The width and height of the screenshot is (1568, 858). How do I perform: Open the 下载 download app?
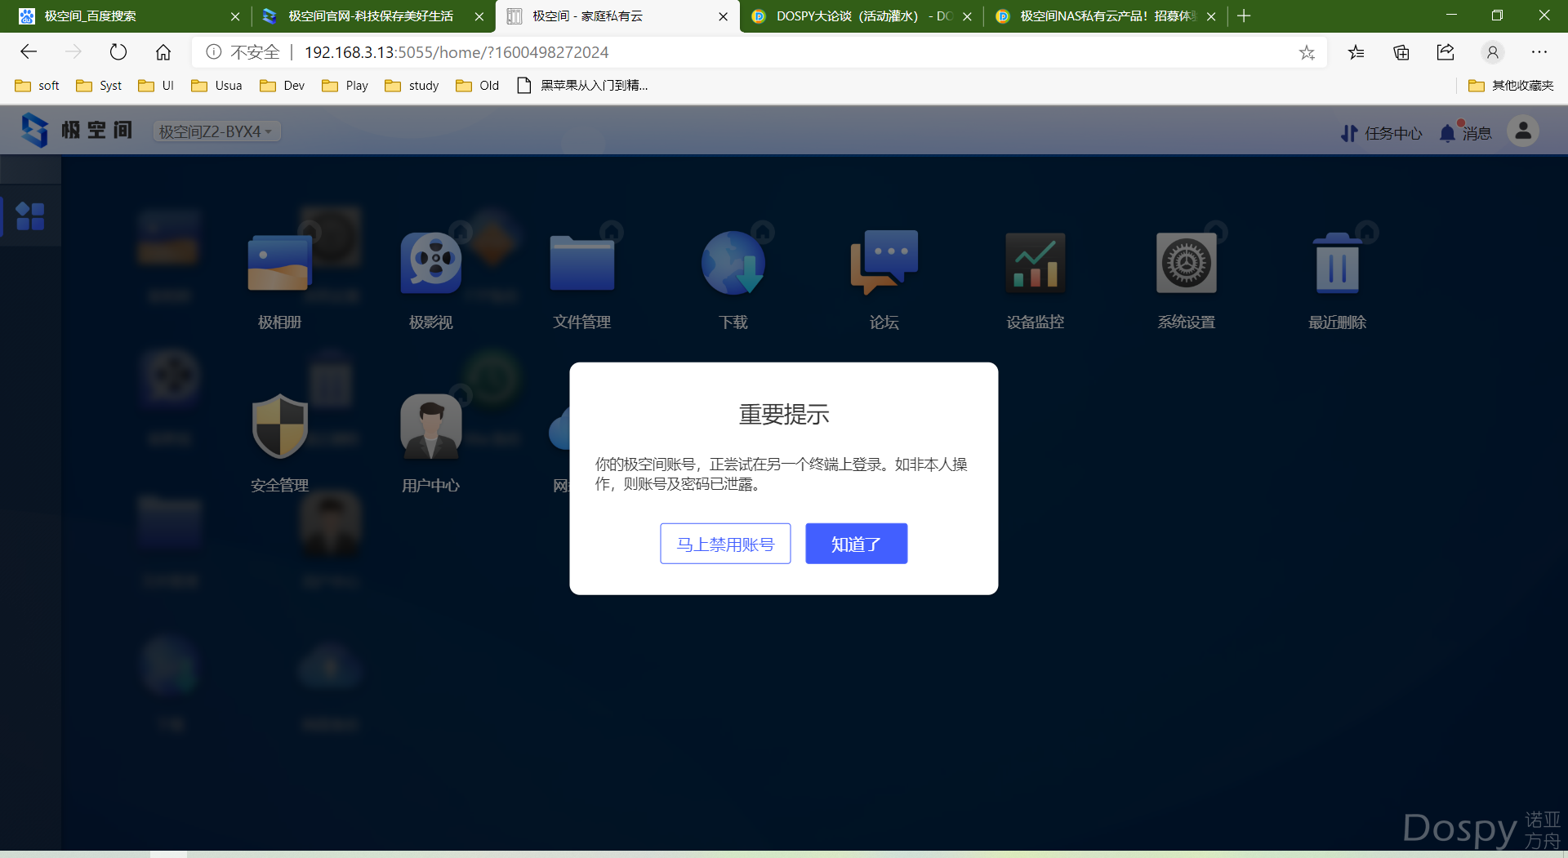click(x=733, y=264)
